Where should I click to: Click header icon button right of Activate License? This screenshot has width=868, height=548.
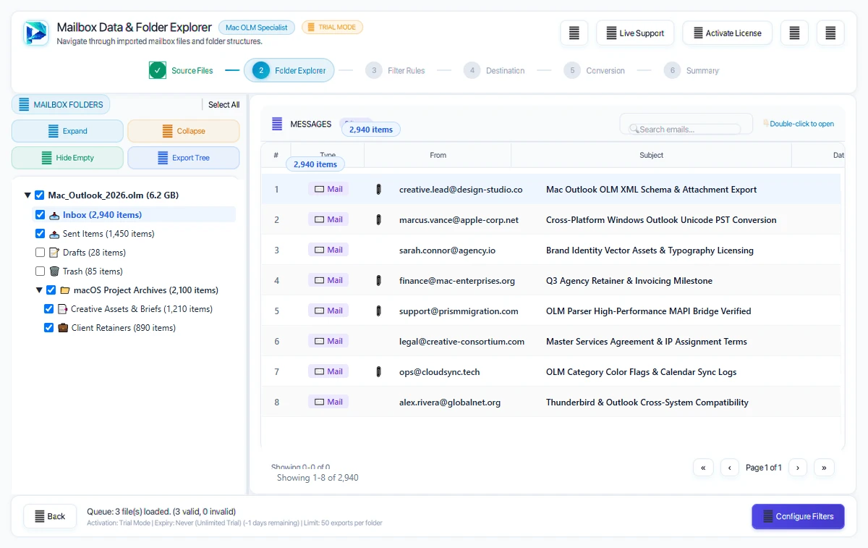(794, 33)
